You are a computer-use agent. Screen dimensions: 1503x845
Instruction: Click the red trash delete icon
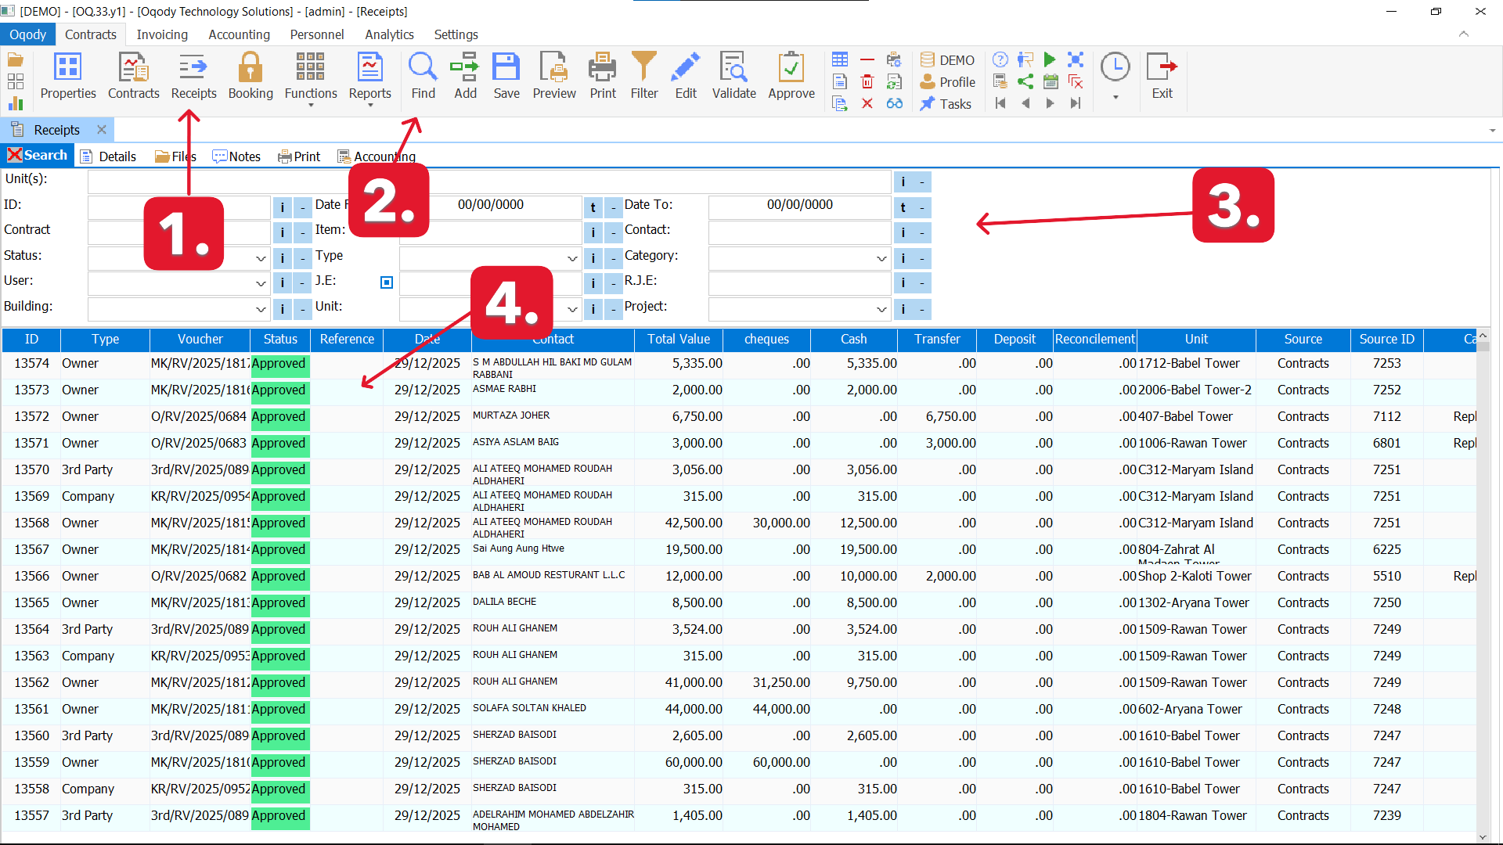(x=867, y=81)
